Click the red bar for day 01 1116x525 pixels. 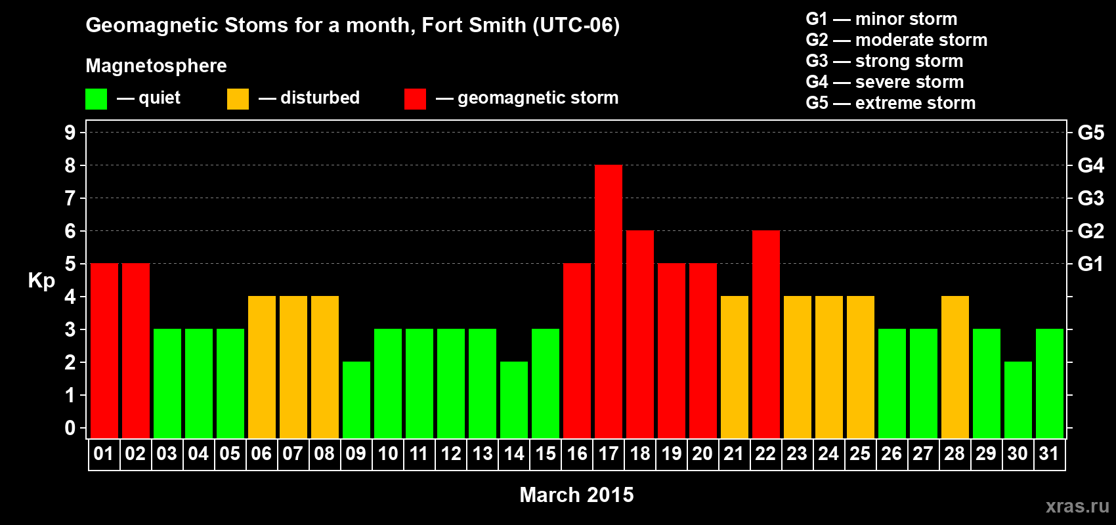tap(104, 350)
